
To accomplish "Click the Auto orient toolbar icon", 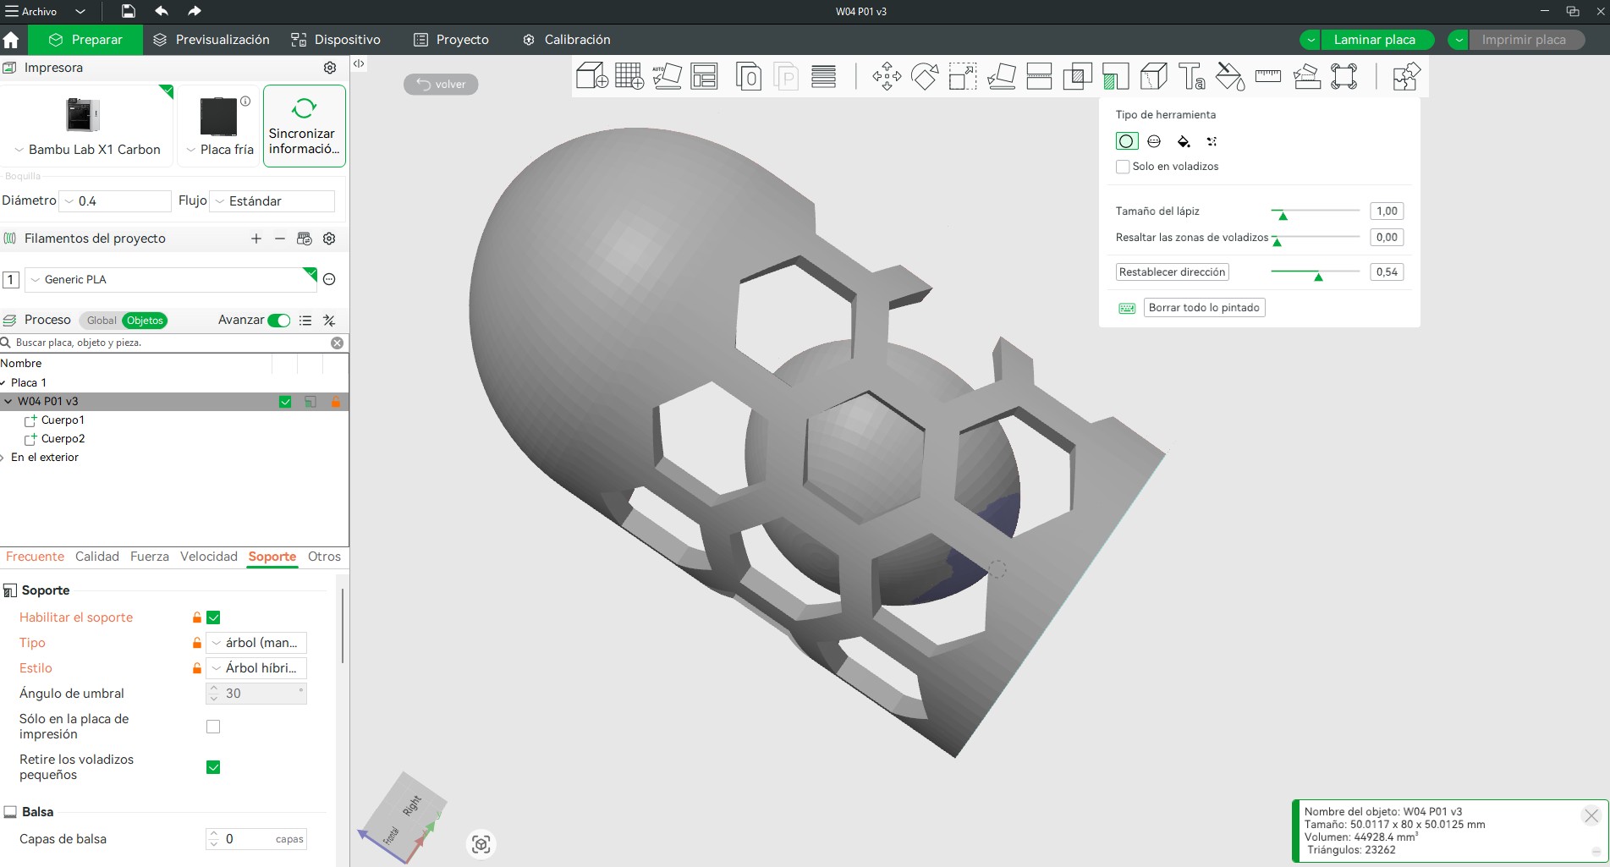I will (667, 77).
